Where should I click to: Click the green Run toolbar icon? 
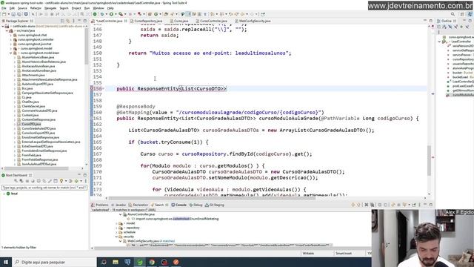(x=111, y=14)
